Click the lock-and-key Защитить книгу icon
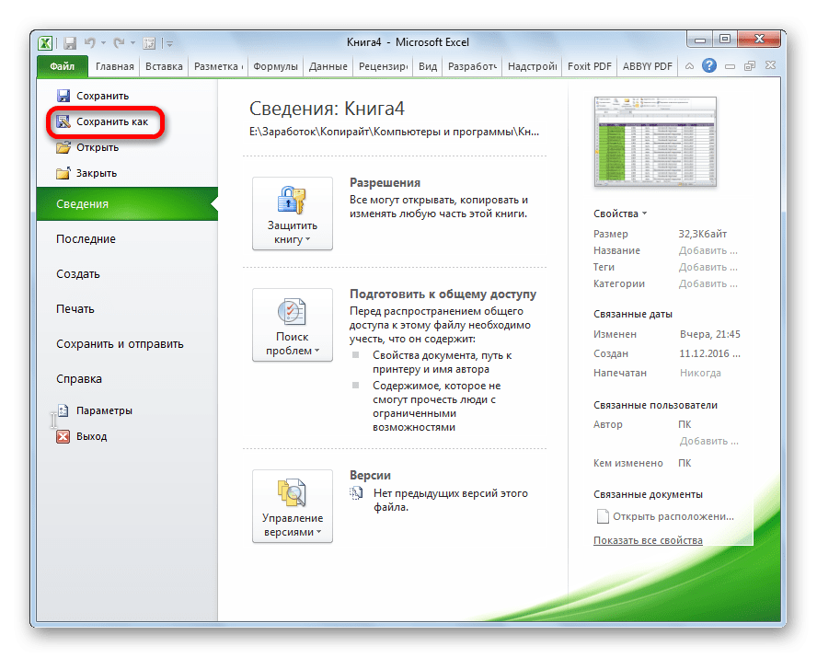The width and height of the screenshot is (817, 658). (x=292, y=200)
